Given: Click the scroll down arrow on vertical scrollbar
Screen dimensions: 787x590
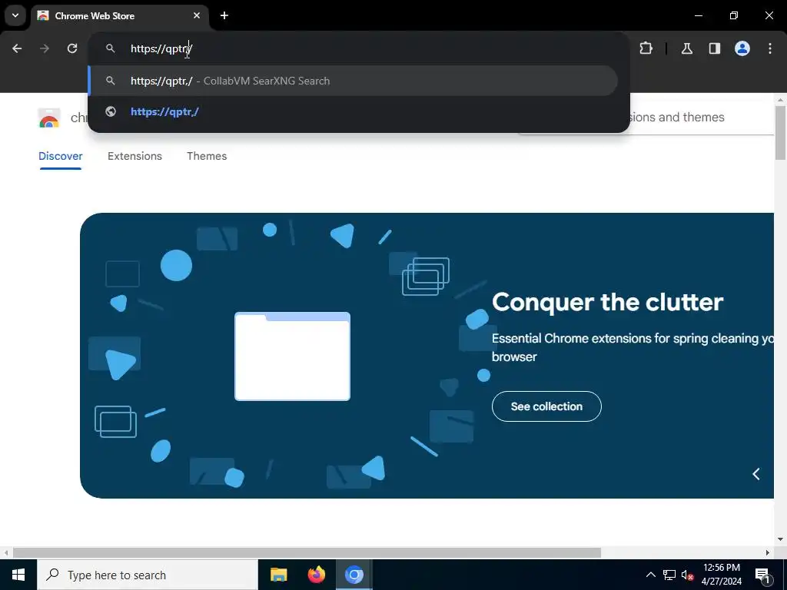Looking at the screenshot, I should tap(780, 539).
